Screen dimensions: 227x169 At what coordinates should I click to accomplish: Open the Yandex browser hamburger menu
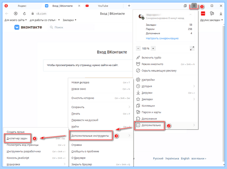194,6
